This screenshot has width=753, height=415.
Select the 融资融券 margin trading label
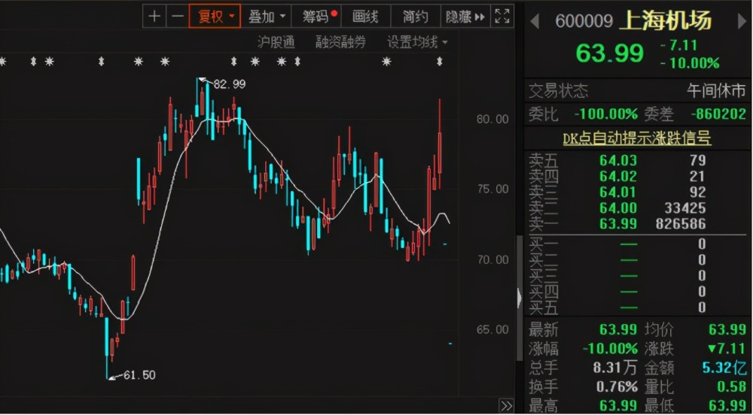click(340, 43)
